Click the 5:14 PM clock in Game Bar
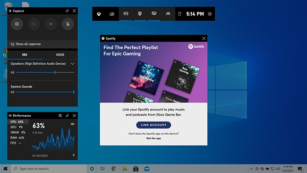Image resolution: width=307 pixels, height=173 pixels. (x=195, y=14)
